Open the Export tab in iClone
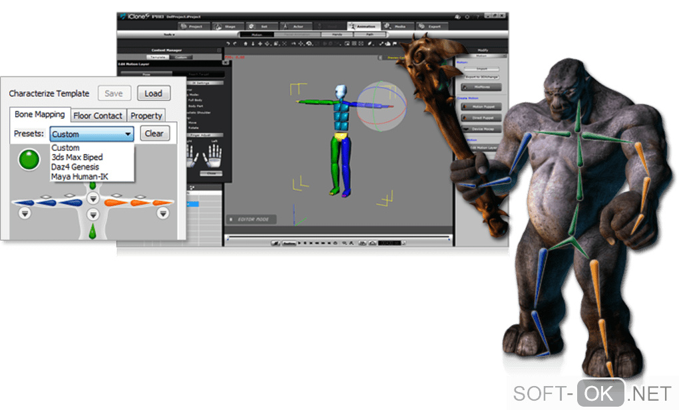This screenshot has width=679, height=410. click(x=432, y=27)
